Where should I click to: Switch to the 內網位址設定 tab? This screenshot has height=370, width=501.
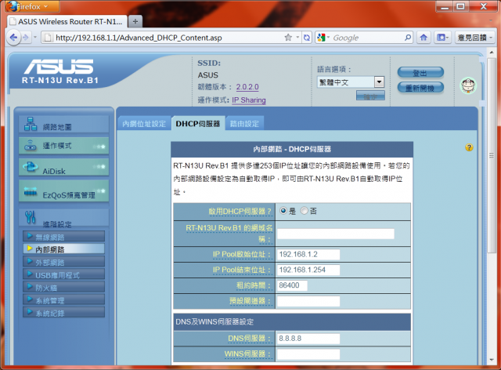(x=144, y=124)
